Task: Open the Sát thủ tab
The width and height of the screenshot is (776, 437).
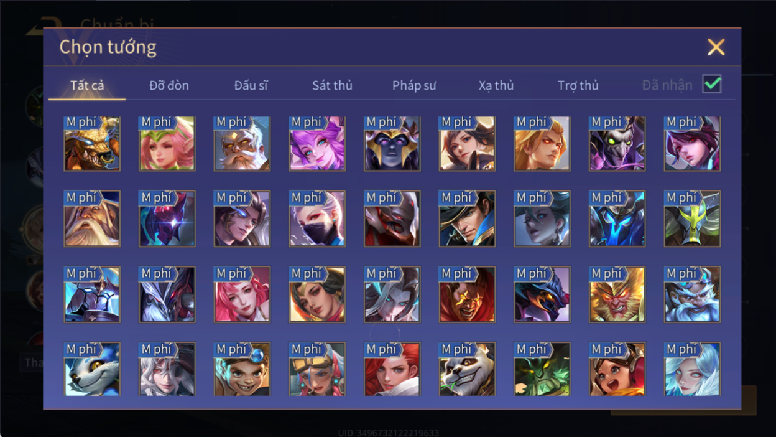Action: [x=332, y=85]
